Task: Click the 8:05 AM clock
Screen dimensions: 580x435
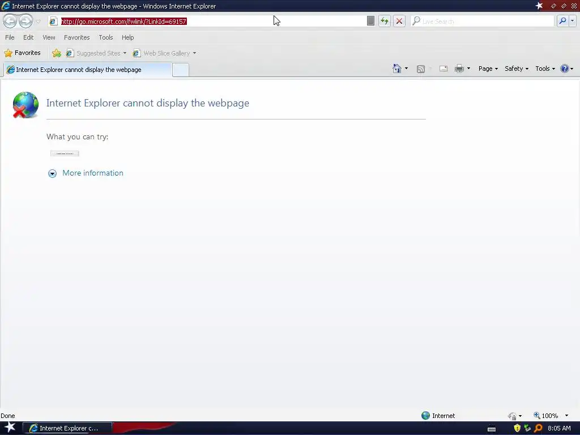Action: point(559,428)
